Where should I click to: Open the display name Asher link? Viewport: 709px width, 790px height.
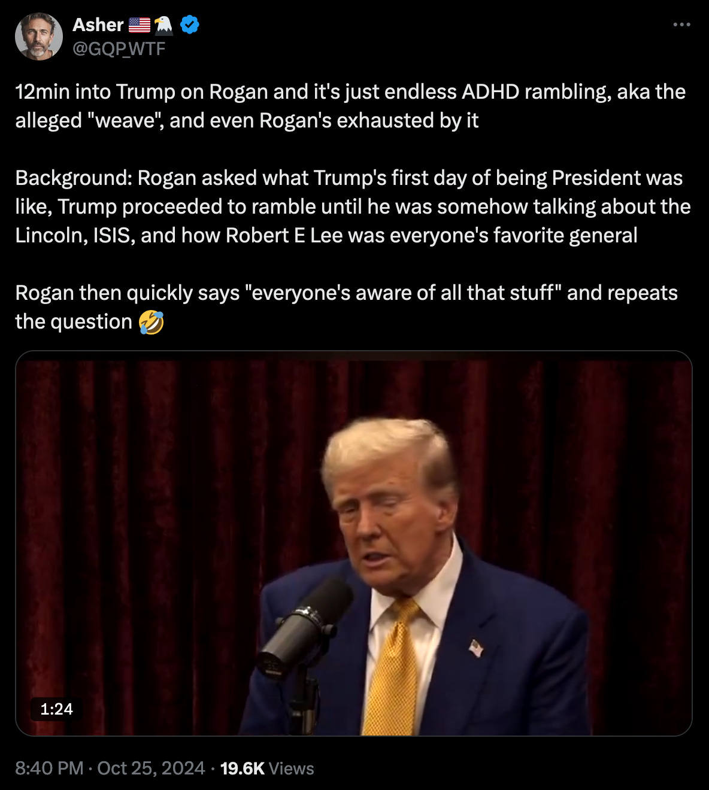pos(98,25)
